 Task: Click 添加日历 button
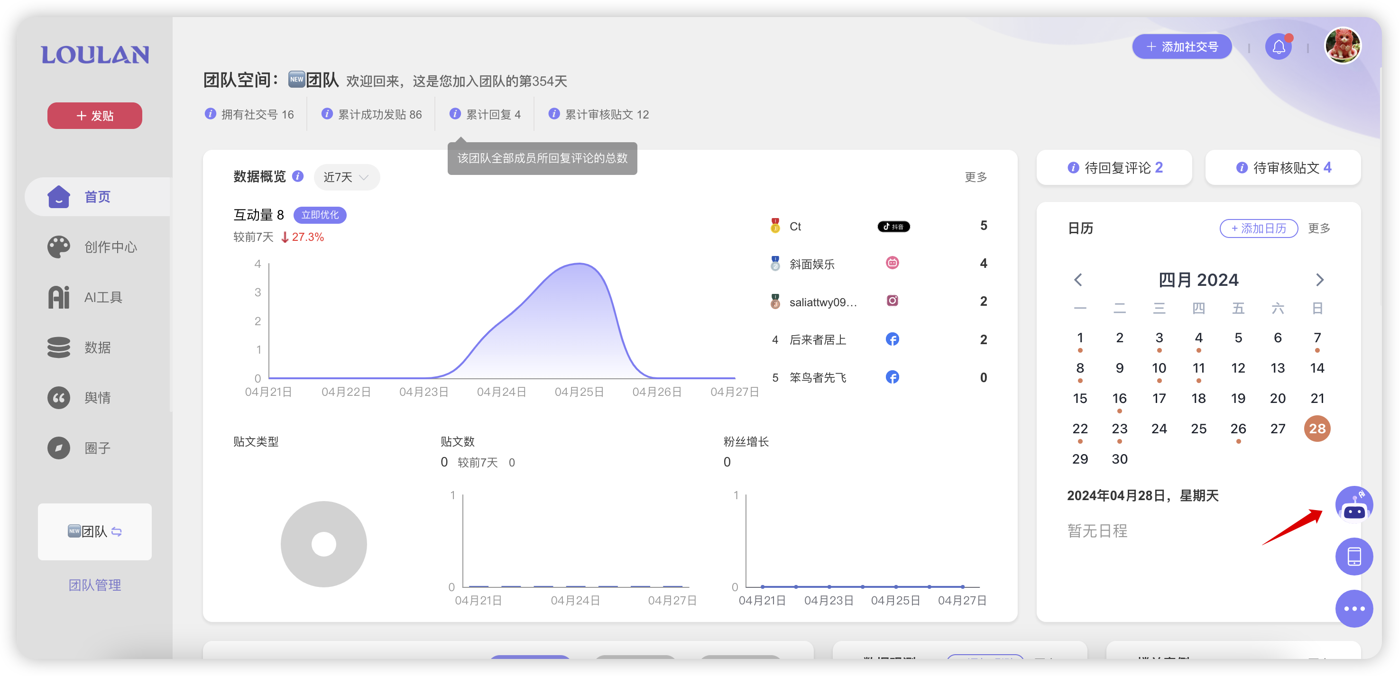pyautogui.click(x=1258, y=228)
